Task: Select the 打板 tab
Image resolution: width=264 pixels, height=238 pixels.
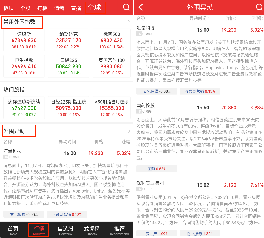Action: [x=42, y=8]
